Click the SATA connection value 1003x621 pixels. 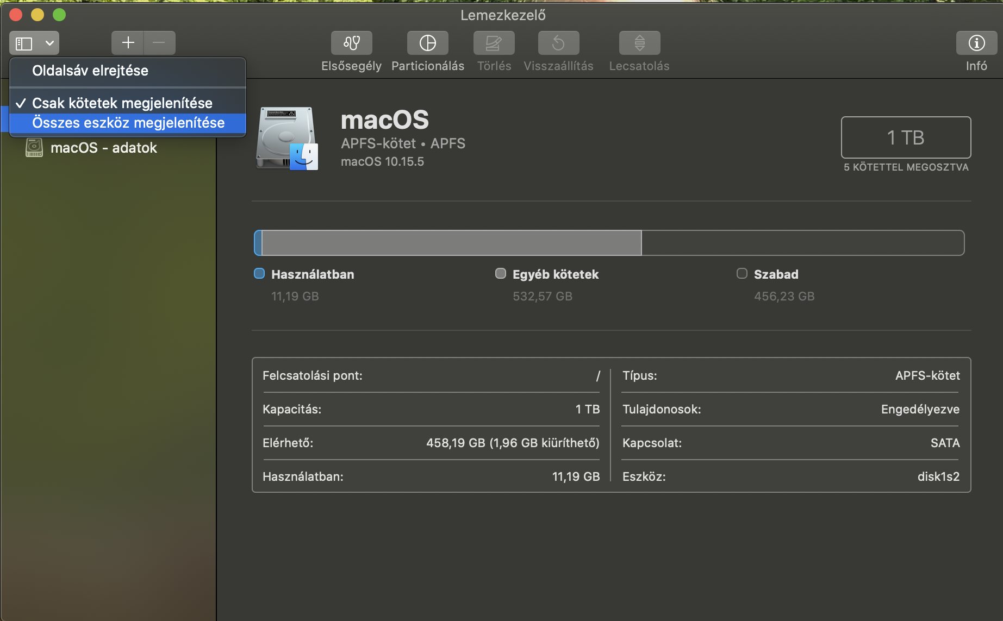pyautogui.click(x=945, y=443)
